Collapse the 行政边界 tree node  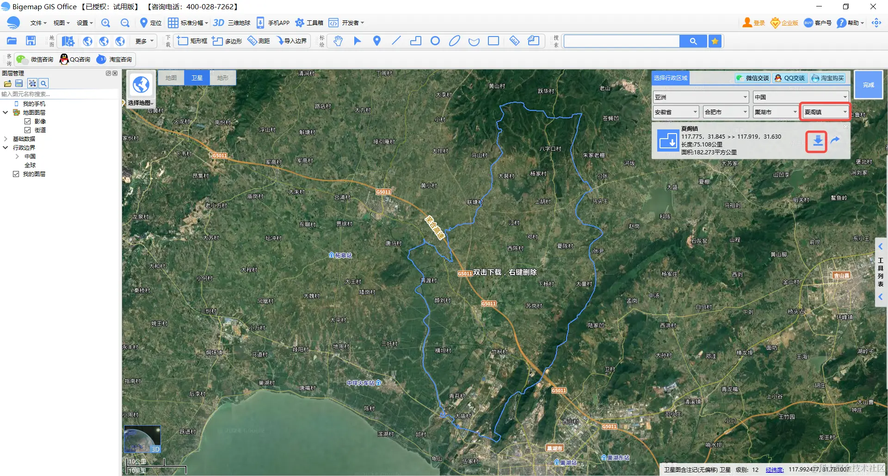click(x=6, y=148)
